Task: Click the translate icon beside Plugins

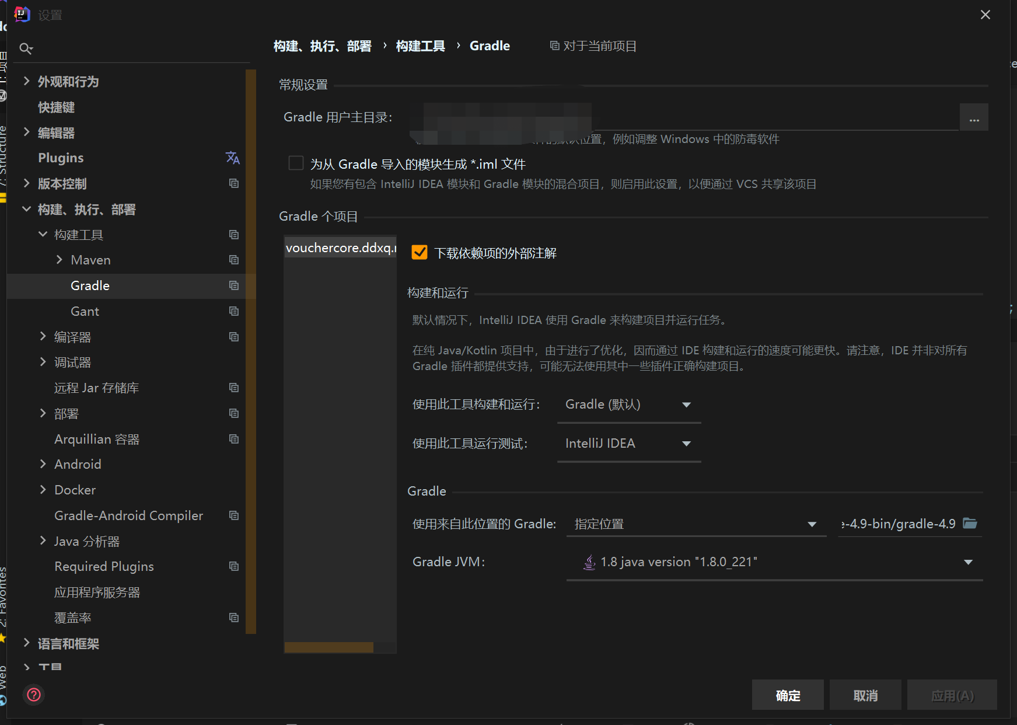Action: (x=232, y=158)
